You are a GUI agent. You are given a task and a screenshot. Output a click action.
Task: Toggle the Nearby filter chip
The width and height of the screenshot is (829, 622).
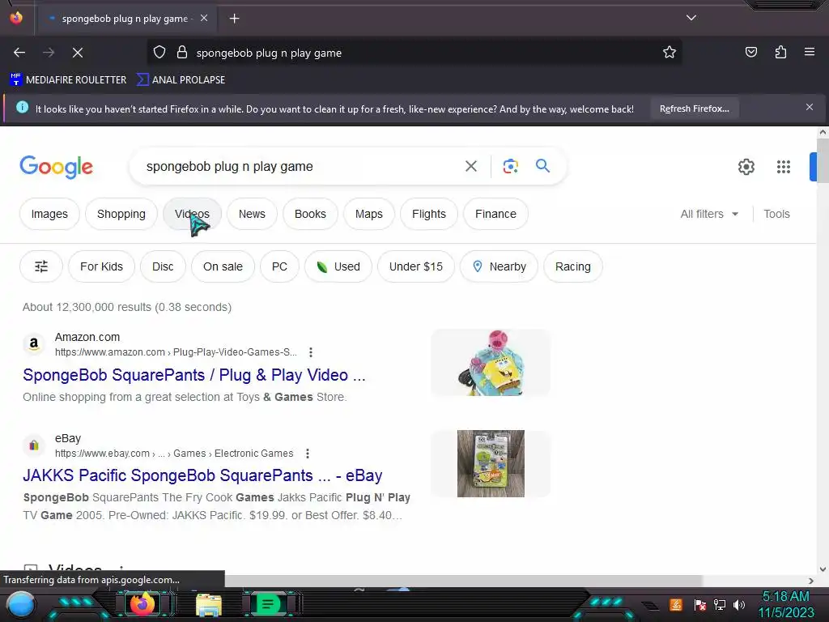[499, 266]
